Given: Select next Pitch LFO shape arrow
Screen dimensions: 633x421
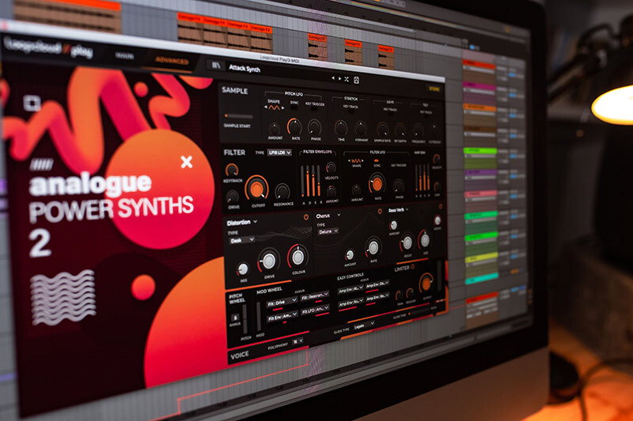Looking at the screenshot, I should 282,108.
